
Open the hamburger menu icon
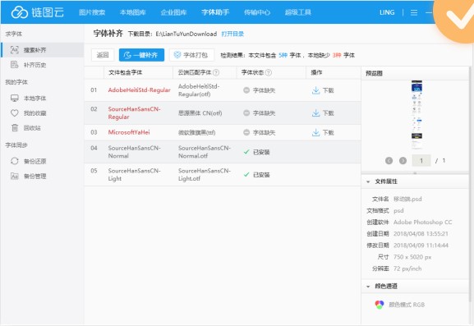[x=414, y=12]
